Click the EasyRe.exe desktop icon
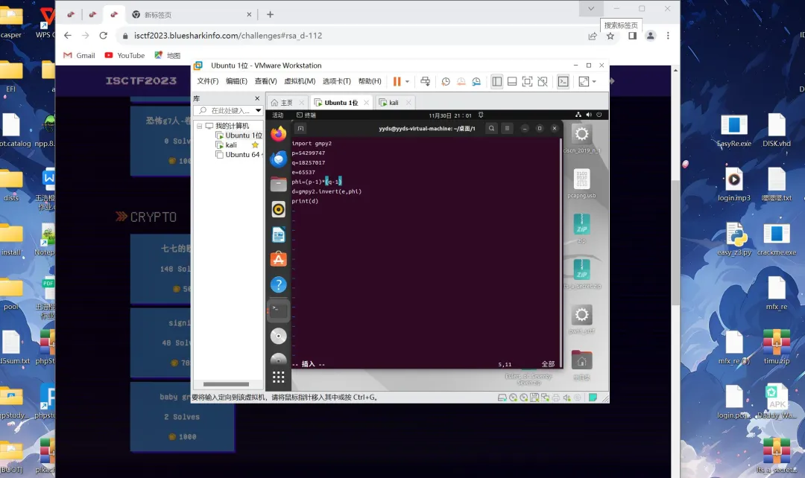Screen dimensions: 805x478 point(733,131)
